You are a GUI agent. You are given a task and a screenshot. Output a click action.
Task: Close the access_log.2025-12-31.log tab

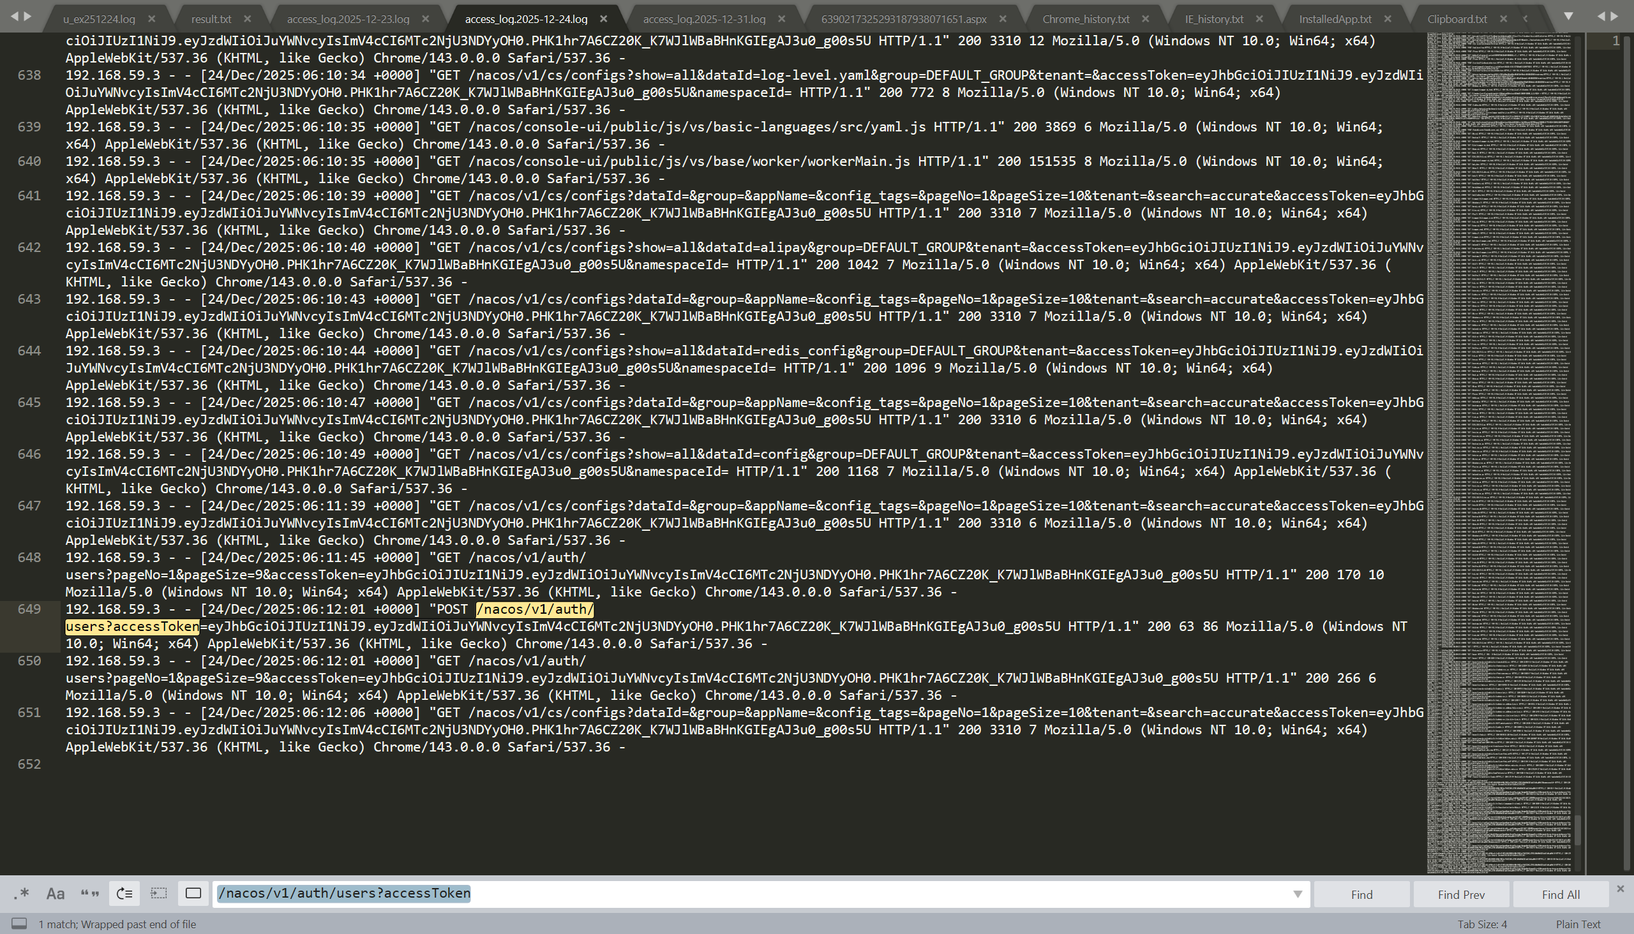782,19
